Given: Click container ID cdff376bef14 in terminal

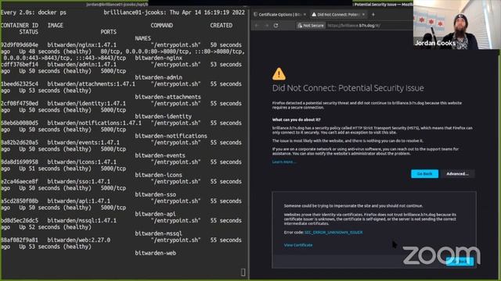Looking at the screenshot, I should [x=20, y=64].
